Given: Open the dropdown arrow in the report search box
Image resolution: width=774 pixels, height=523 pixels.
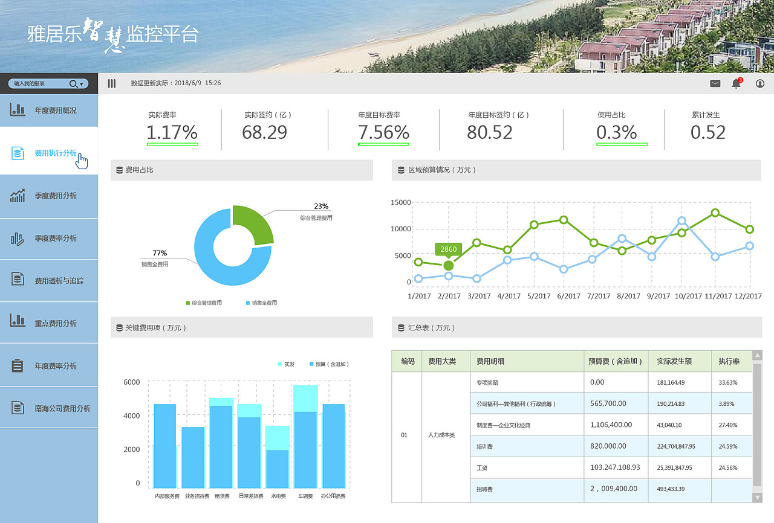Looking at the screenshot, I should coord(82,83).
